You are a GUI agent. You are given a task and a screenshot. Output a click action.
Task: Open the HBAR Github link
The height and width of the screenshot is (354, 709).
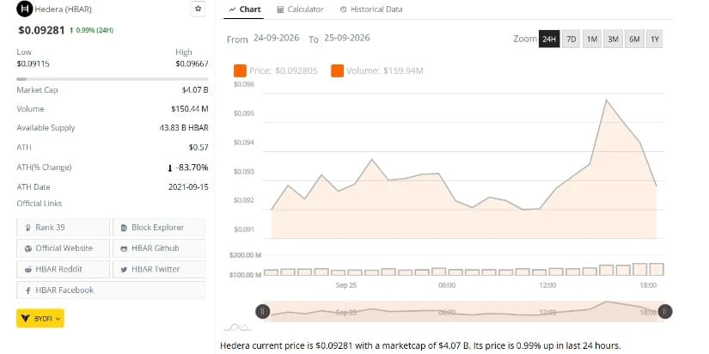(x=159, y=248)
